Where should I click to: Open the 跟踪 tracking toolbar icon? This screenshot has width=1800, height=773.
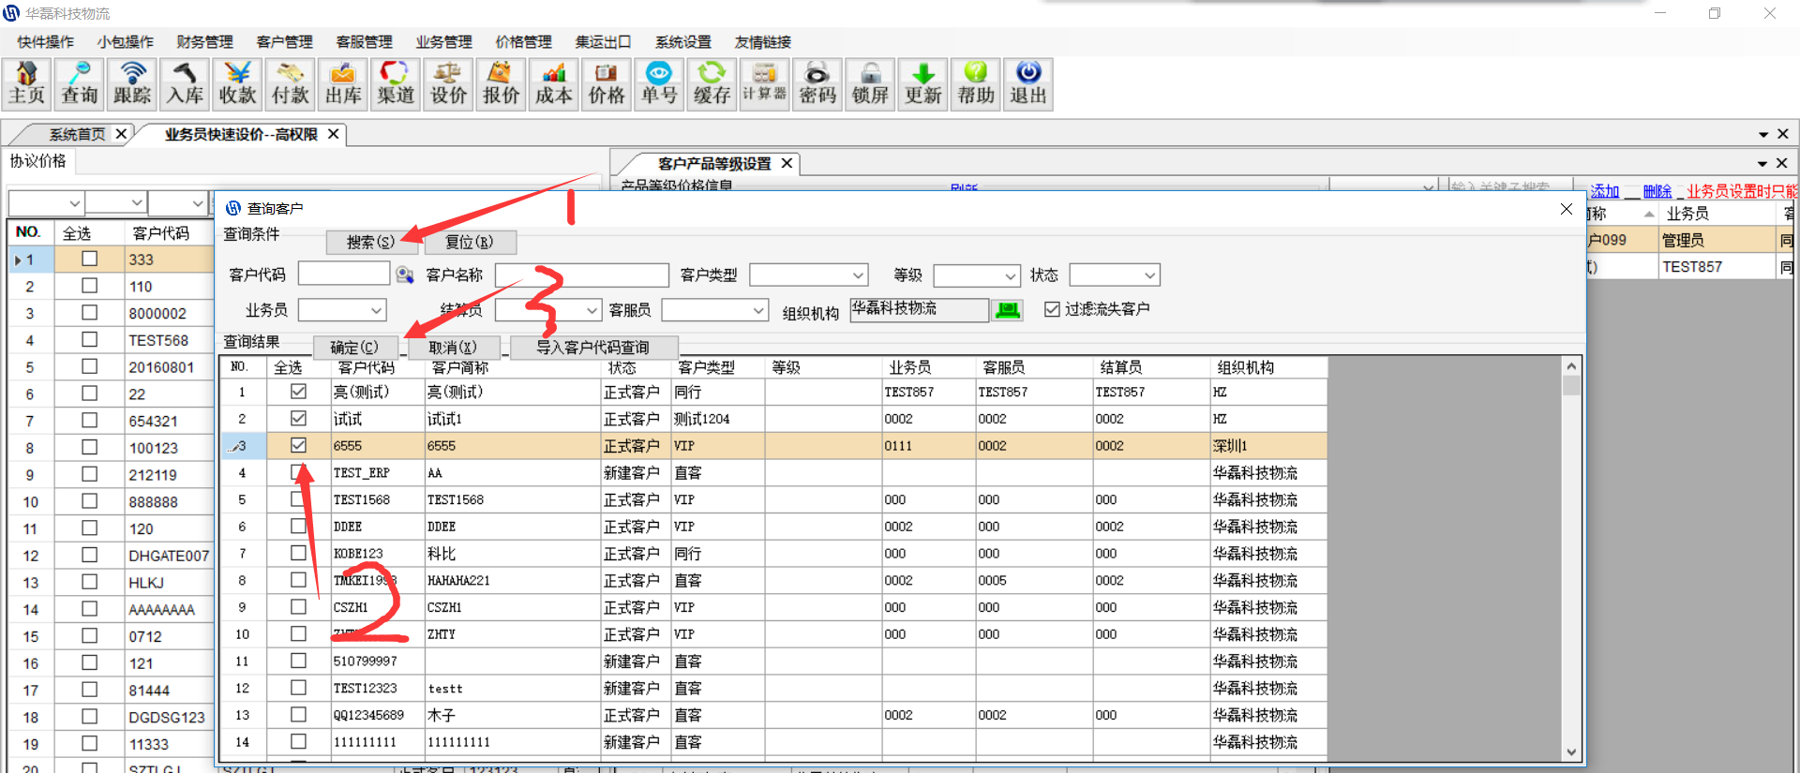point(132,84)
